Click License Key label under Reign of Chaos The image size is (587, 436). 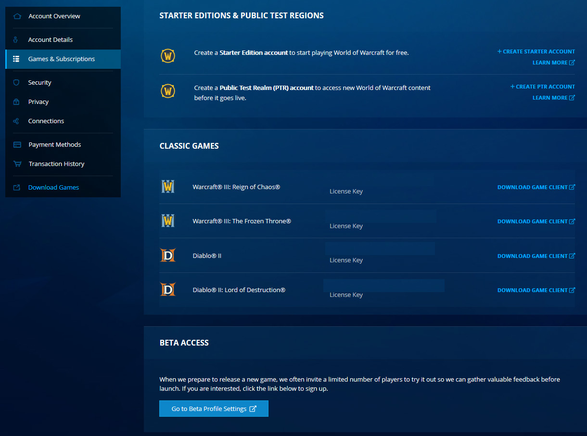[x=346, y=192]
